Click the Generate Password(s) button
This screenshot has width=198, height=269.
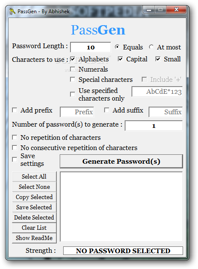pyautogui.click(x=121, y=162)
